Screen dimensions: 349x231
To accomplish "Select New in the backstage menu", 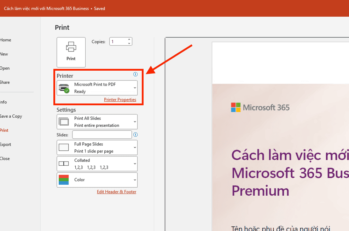I will (x=4, y=54).
